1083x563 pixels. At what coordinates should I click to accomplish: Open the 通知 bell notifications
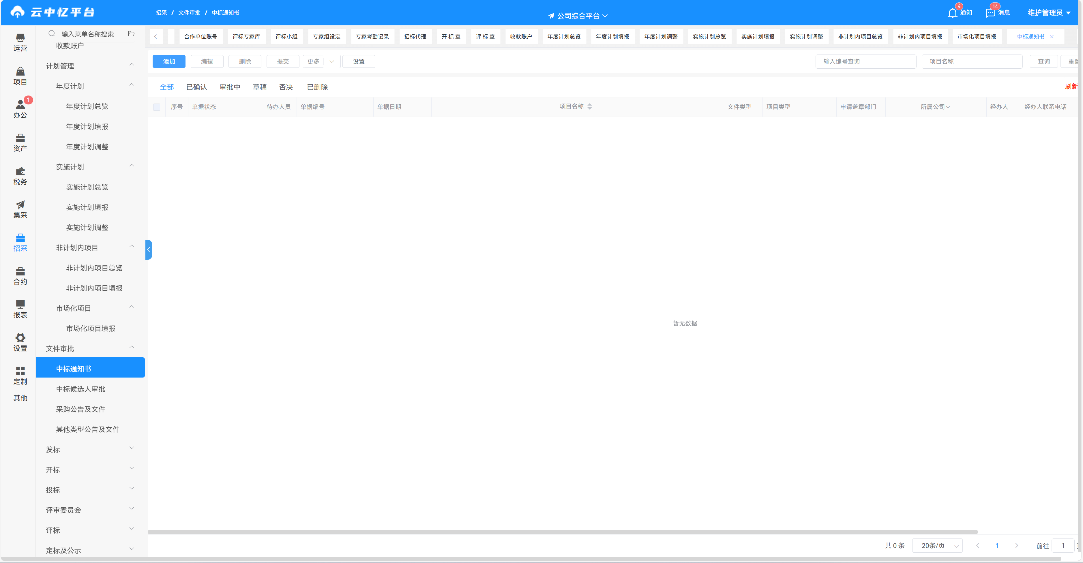pyautogui.click(x=960, y=13)
